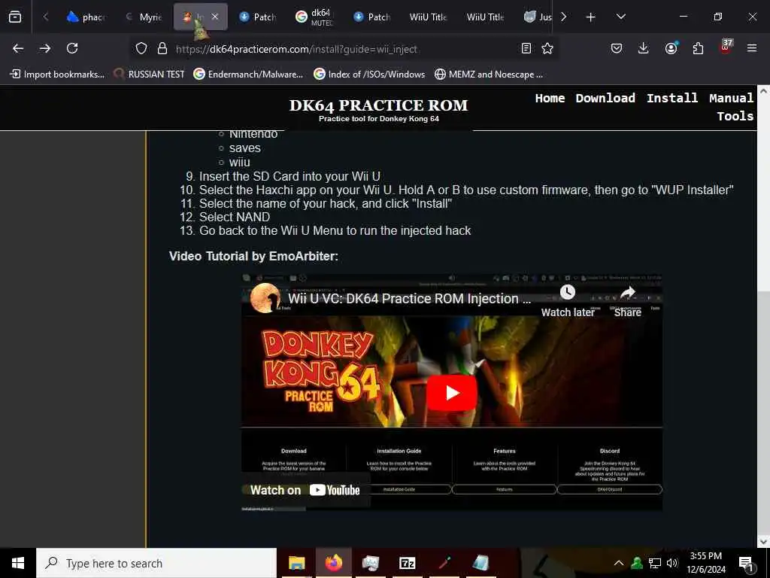Open the site Download menu

605,99
